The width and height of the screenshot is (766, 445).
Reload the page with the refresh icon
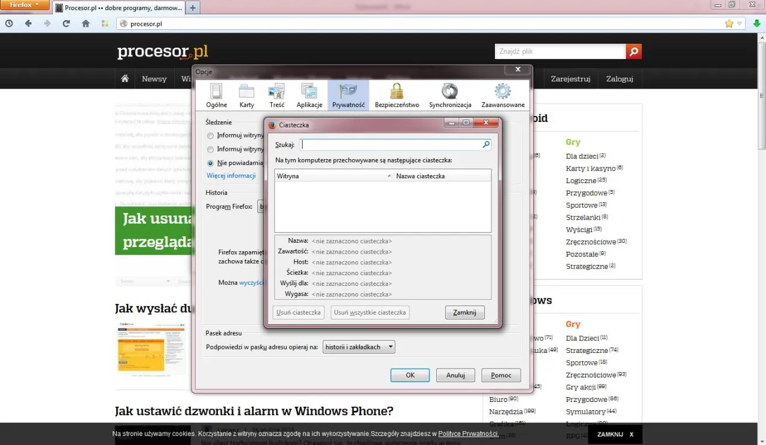[66, 23]
